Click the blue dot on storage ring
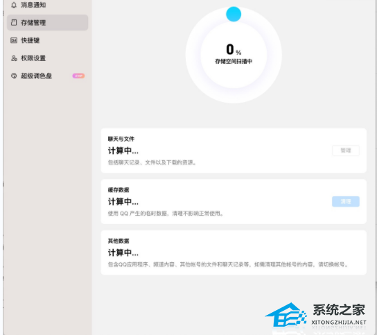 (234, 14)
